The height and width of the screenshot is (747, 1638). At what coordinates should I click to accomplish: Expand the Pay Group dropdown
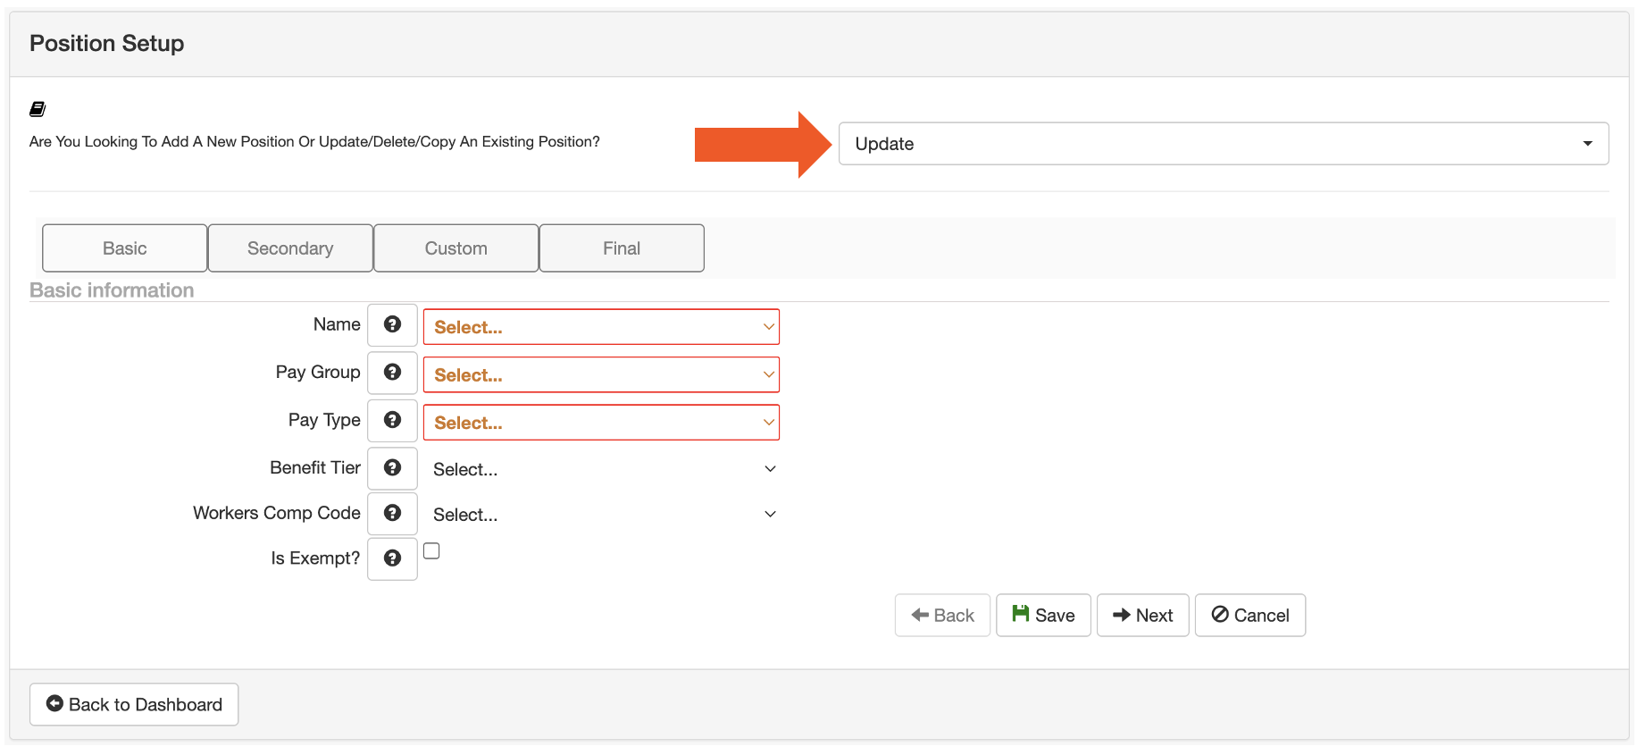tap(601, 375)
